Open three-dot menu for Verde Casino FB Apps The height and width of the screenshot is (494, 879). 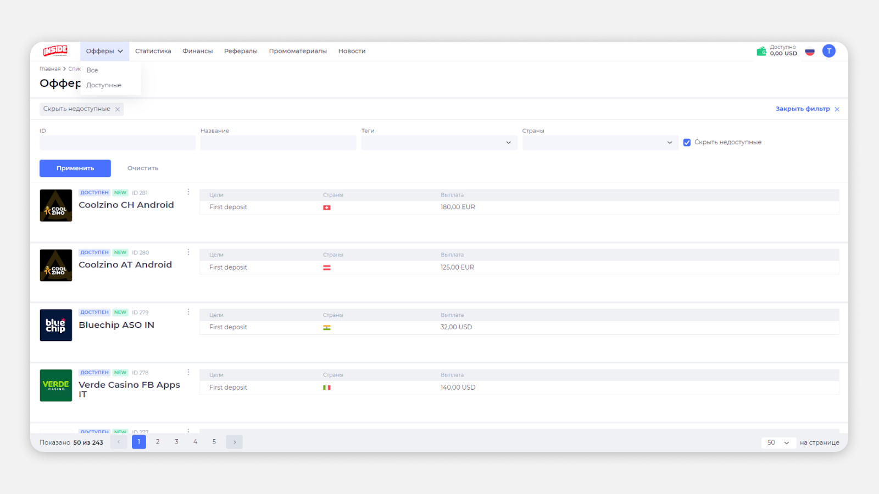[188, 372]
